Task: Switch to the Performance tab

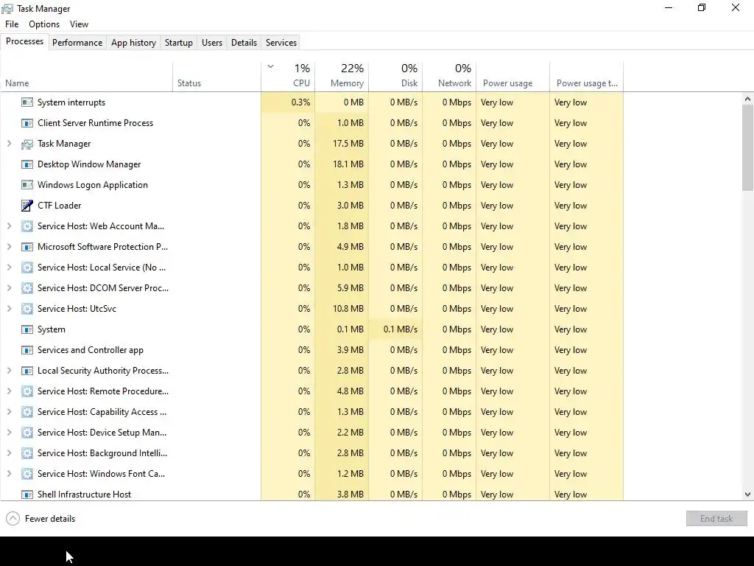Action: [77, 42]
